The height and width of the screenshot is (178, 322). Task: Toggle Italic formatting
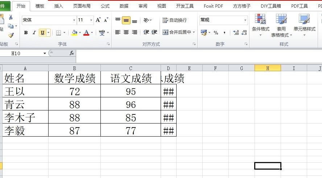(x=34, y=33)
